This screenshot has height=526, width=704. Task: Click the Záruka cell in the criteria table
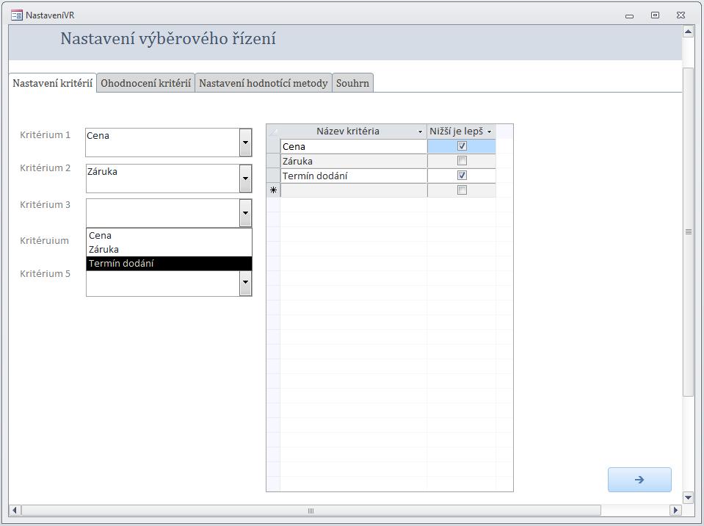353,162
